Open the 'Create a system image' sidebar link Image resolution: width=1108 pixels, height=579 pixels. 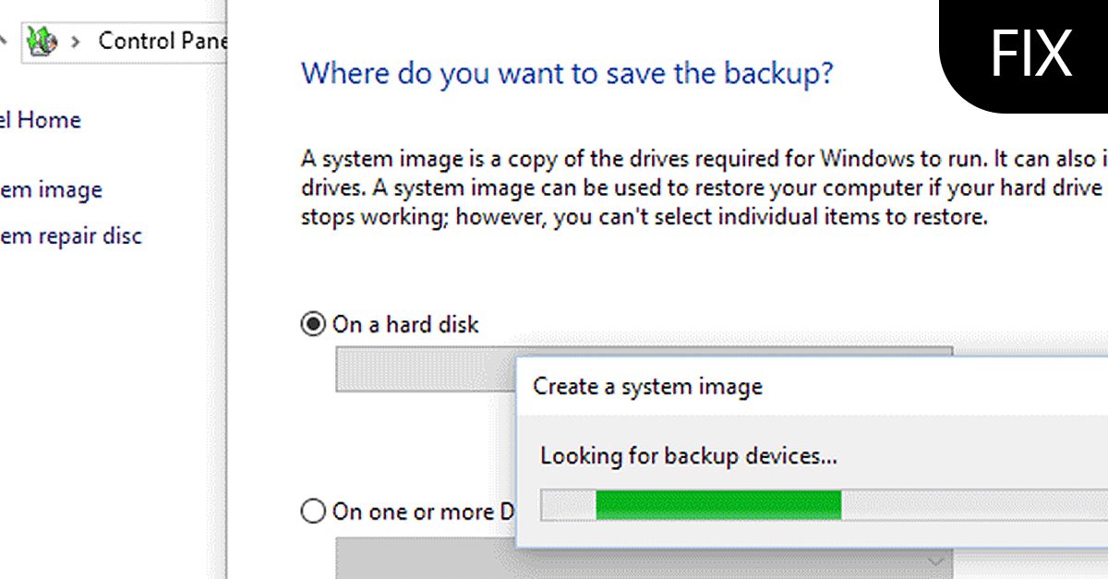point(51,190)
